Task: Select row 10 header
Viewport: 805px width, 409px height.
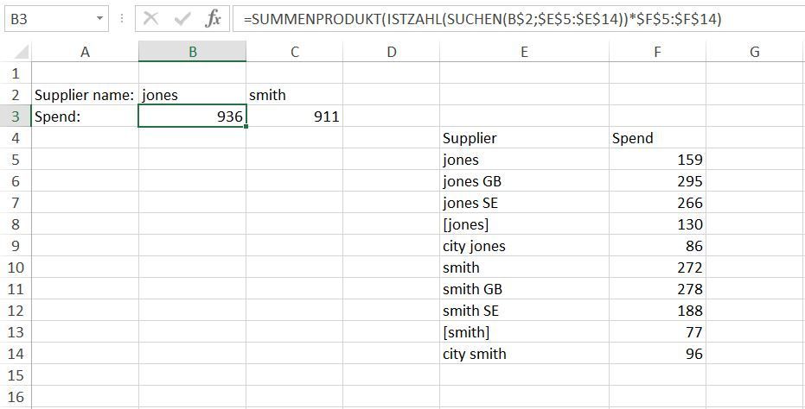Action: pyautogui.click(x=15, y=267)
